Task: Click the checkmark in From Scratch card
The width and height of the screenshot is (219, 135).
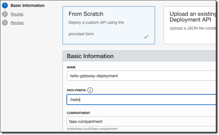Action: (x=146, y=36)
